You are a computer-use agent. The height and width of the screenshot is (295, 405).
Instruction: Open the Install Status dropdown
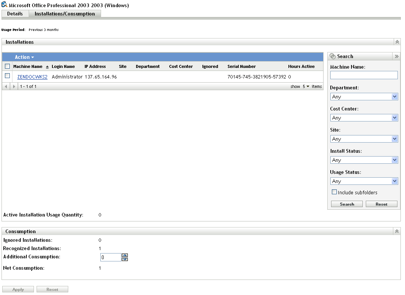pos(364,160)
